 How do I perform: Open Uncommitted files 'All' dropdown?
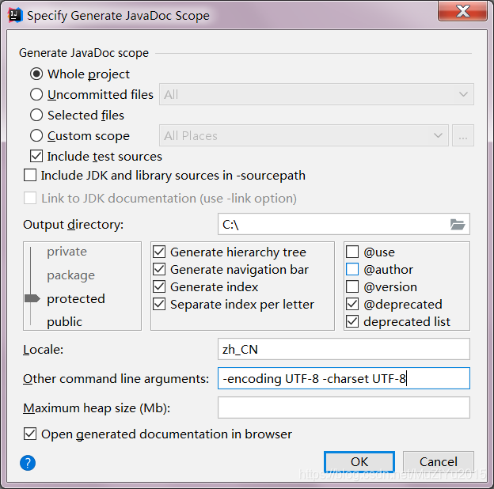(317, 94)
